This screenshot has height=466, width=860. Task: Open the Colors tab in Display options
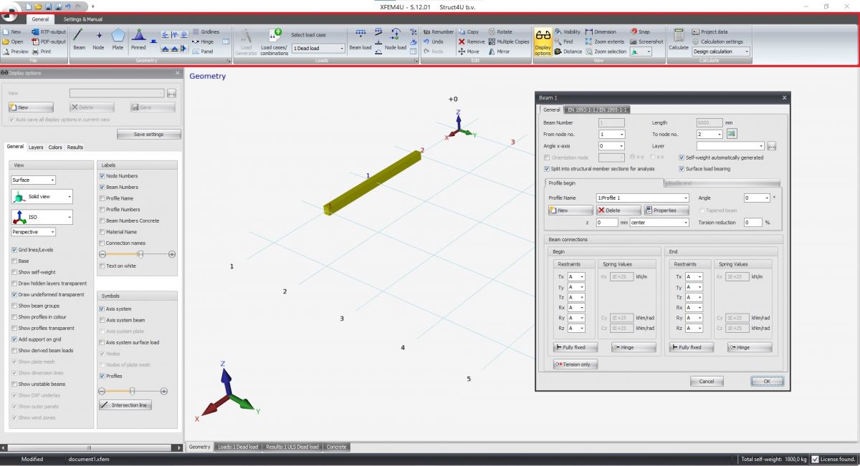point(55,147)
